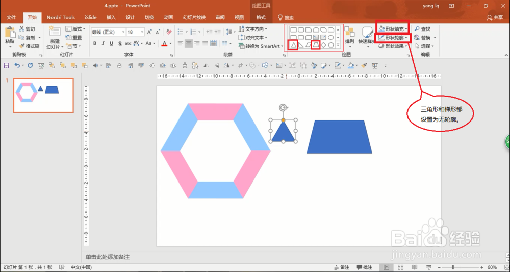Open the File (文件) tab
The image size is (510, 272).
click(11, 17)
